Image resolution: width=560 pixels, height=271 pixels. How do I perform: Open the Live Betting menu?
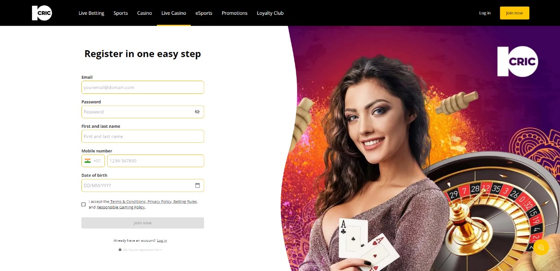pyautogui.click(x=91, y=13)
